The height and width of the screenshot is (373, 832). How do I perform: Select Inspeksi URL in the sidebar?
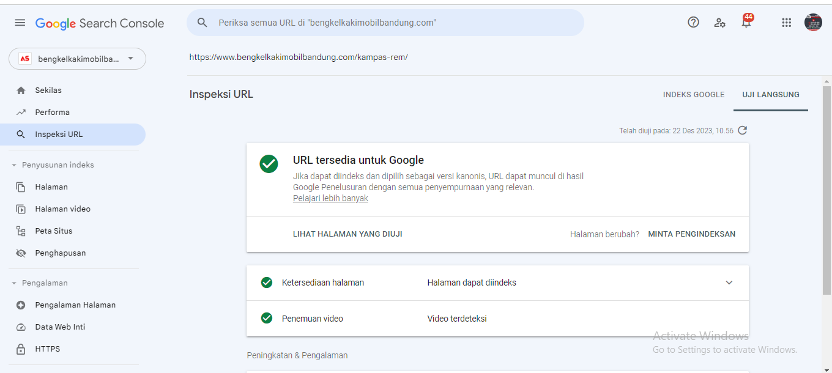click(73, 135)
